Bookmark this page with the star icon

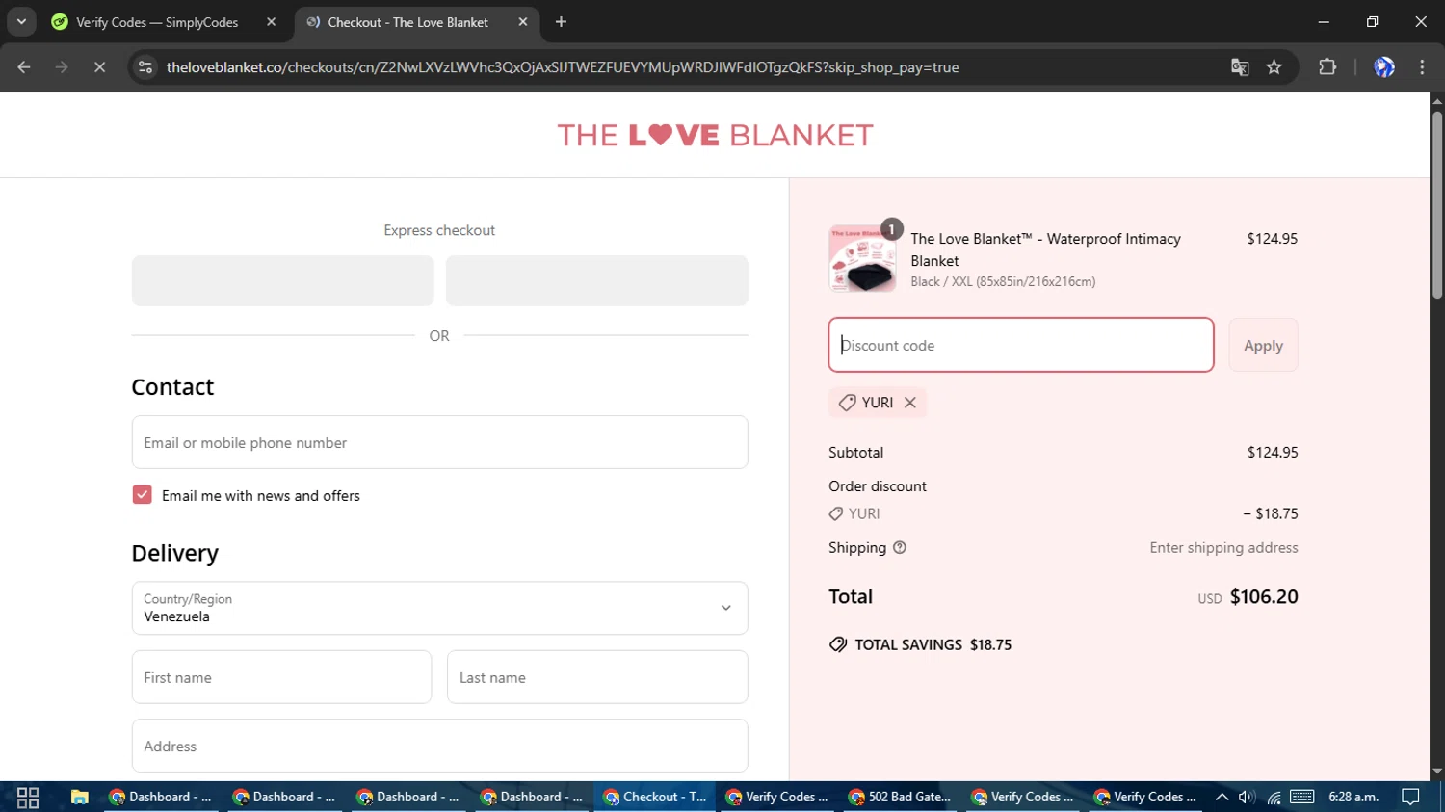(x=1274, y=67)
